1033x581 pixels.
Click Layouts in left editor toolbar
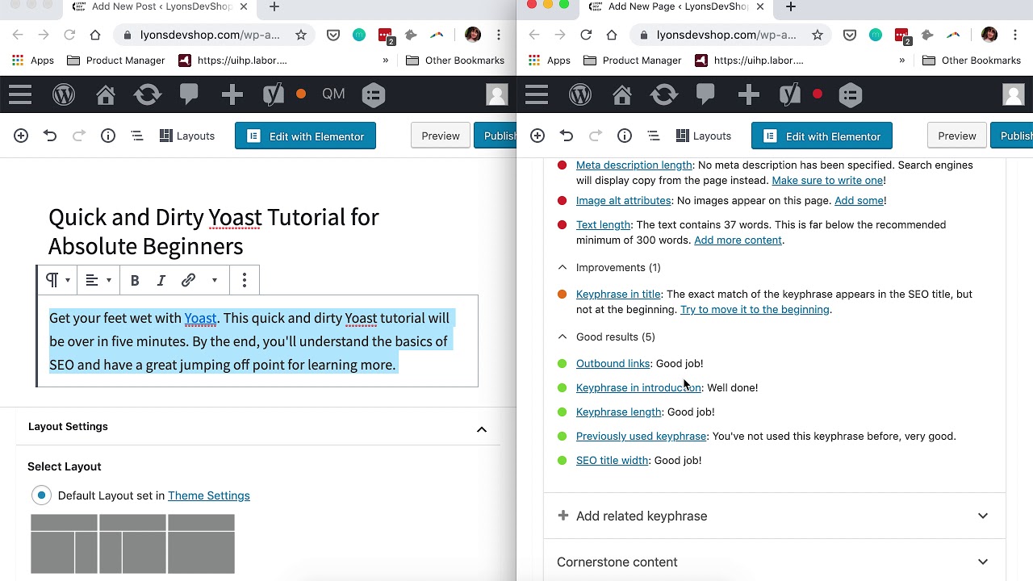click(187, 136)
